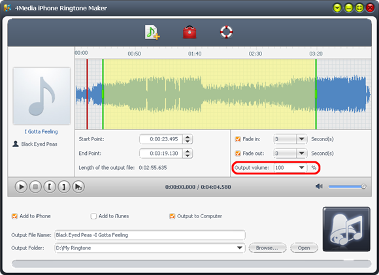Viewport: 379px width, 275px height.
Task: Click the output length value 0:02:55.635
Action: pos(153,167)
